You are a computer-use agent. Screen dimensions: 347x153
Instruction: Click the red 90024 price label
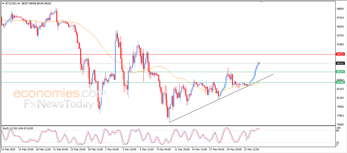pos(340,54)
